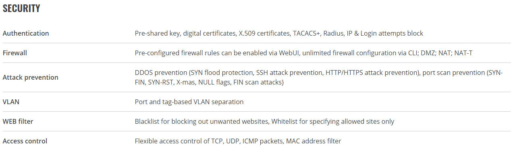Click the Firewall row label

pos(15,53)
